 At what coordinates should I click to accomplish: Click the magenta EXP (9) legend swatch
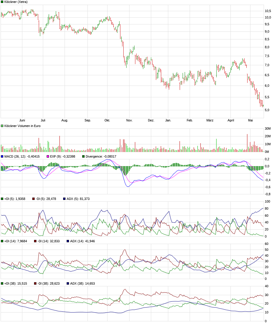(48, 156)
